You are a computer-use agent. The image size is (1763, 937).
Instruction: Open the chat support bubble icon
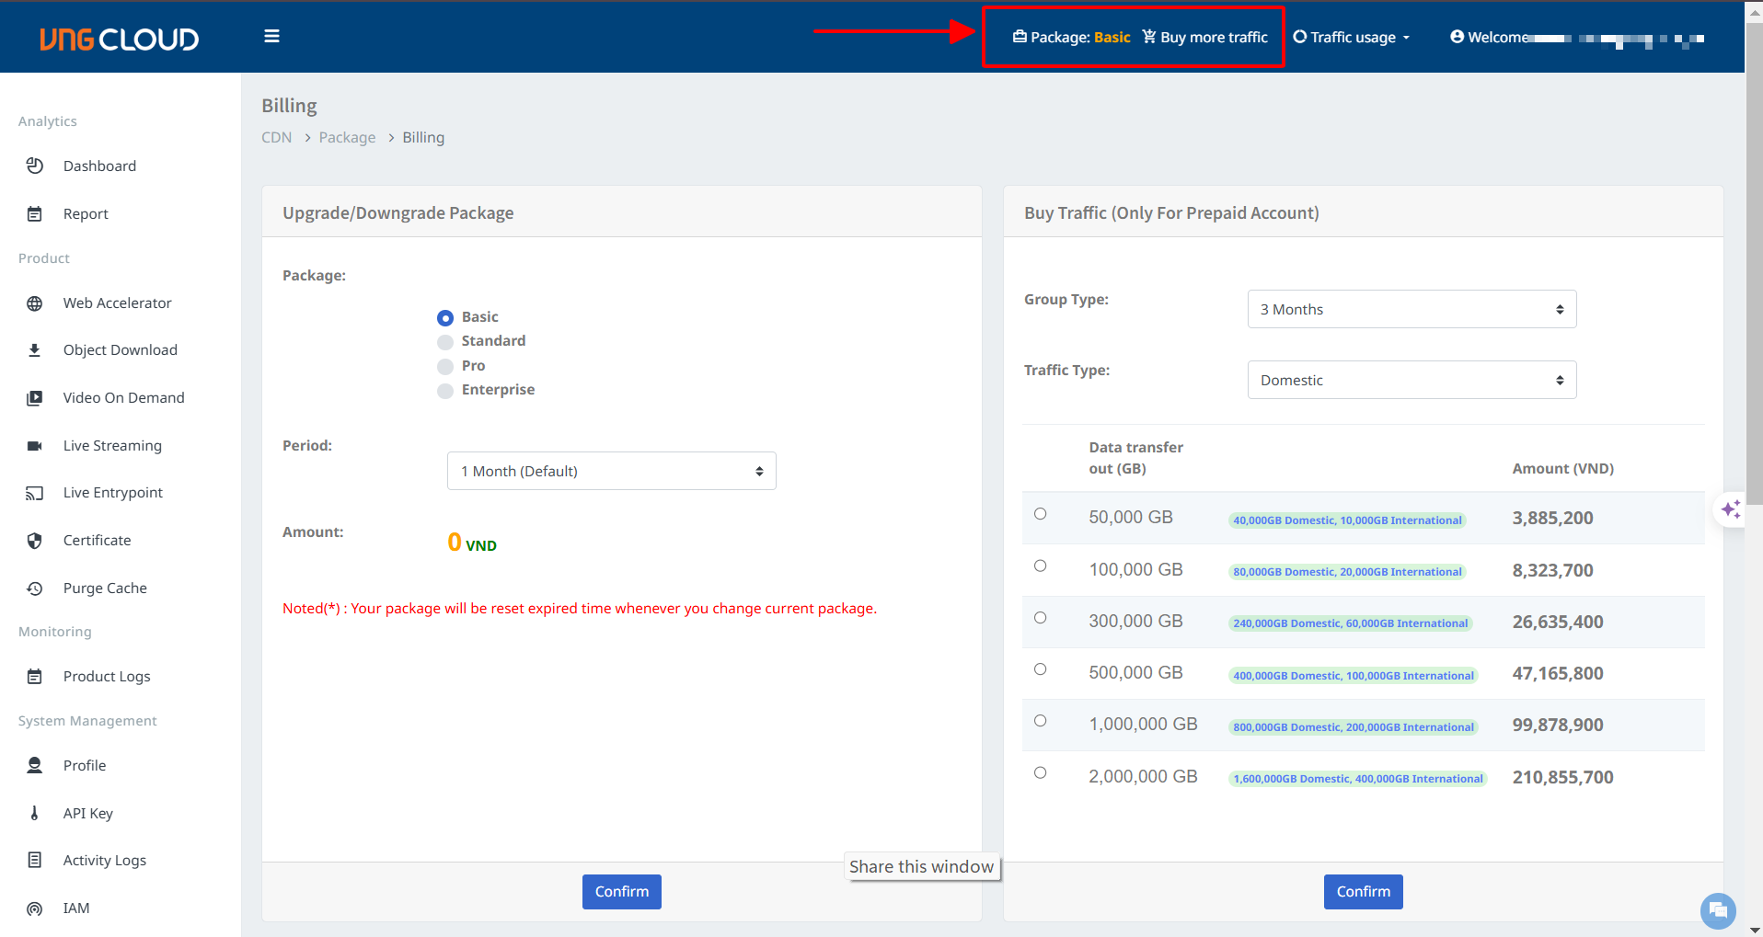pyautogui.click(x=1717, y=910)
